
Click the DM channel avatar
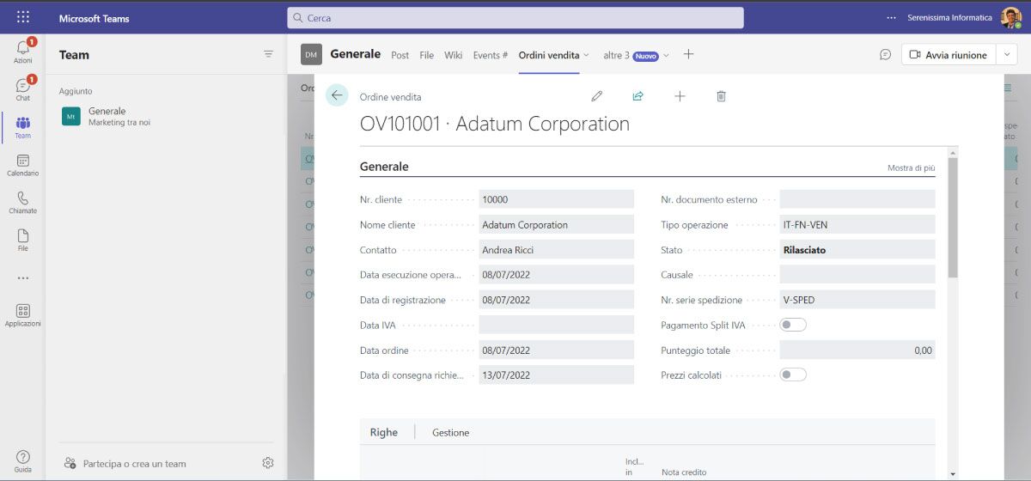pos(311,54)
